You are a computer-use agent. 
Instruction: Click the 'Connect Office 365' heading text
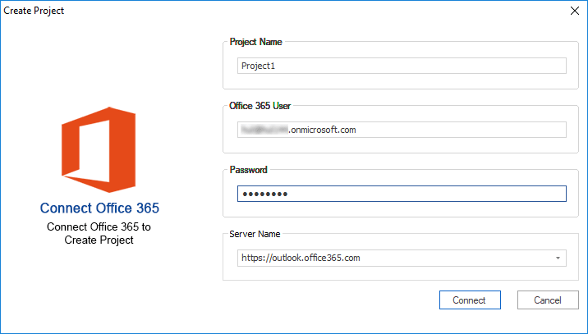[99, 208]
